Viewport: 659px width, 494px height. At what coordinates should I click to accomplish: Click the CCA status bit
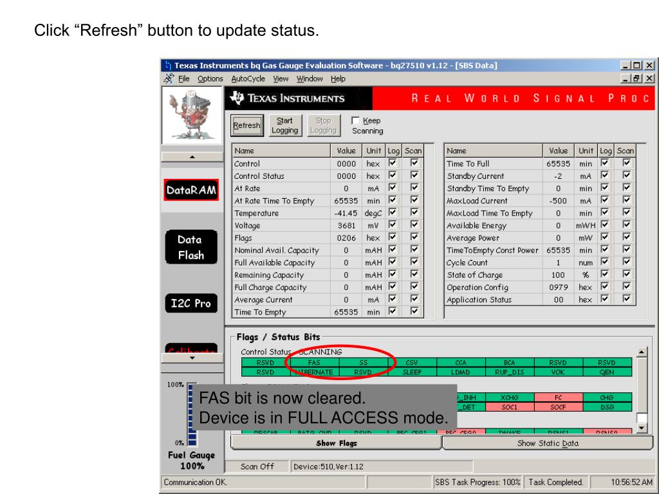click(461, 363)
